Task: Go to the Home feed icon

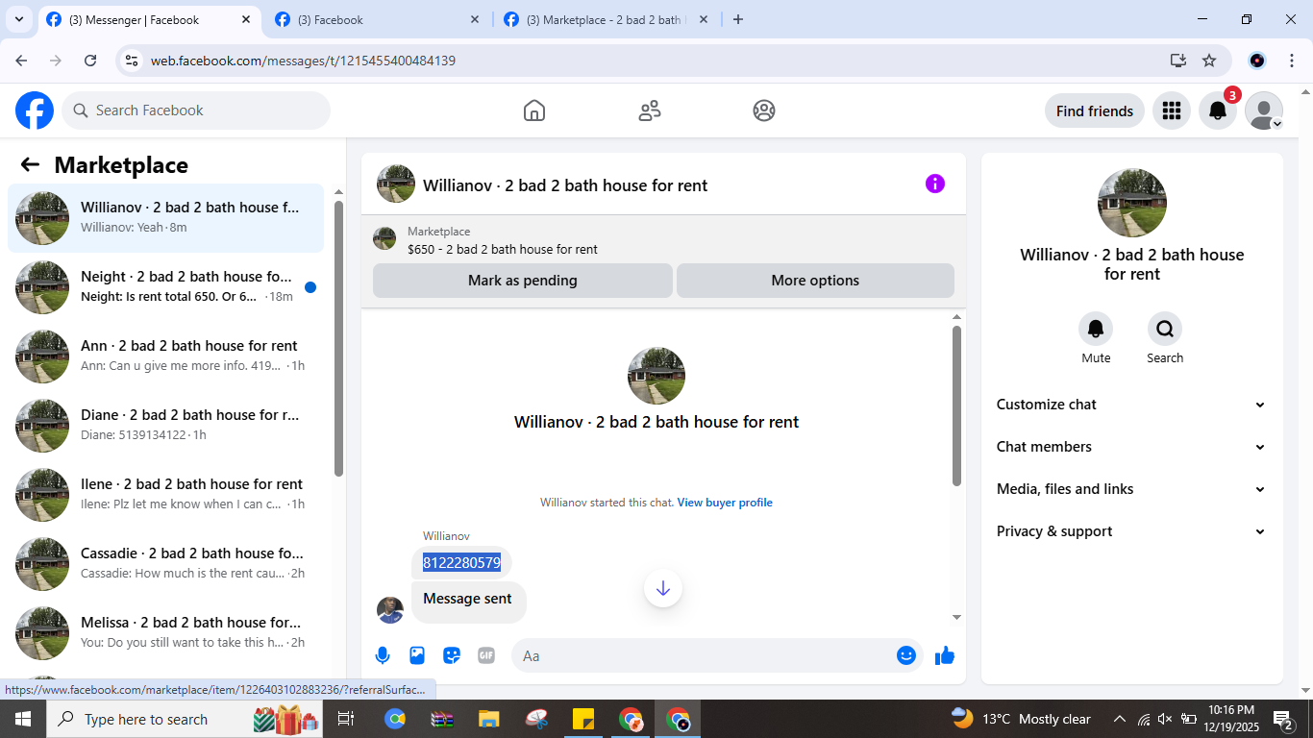Action: pos(534,111)
